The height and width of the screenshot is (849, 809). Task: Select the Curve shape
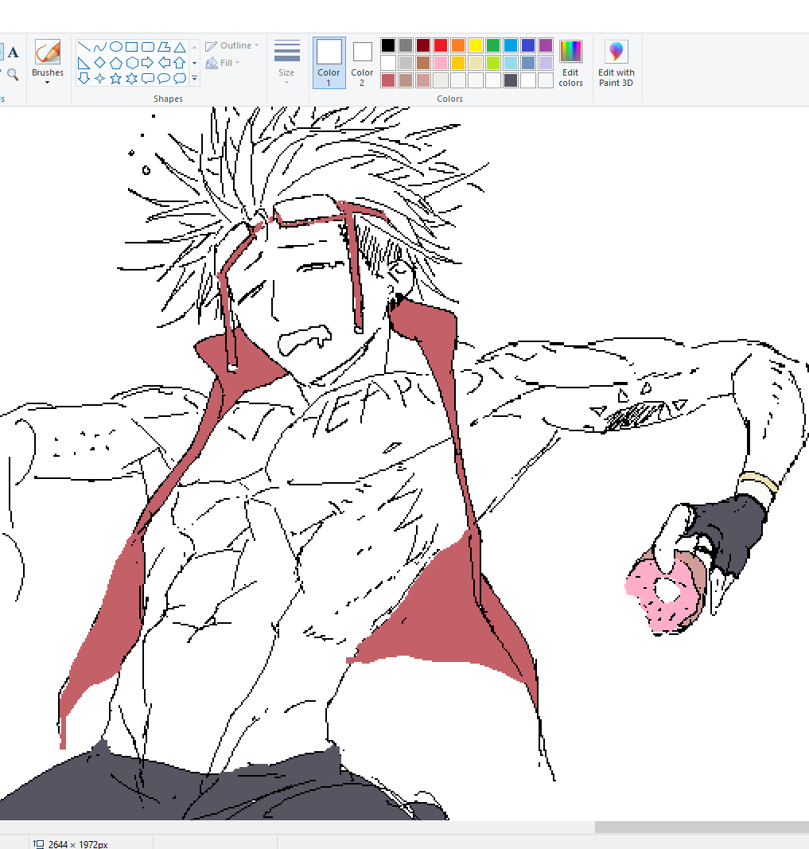(99, 47)
